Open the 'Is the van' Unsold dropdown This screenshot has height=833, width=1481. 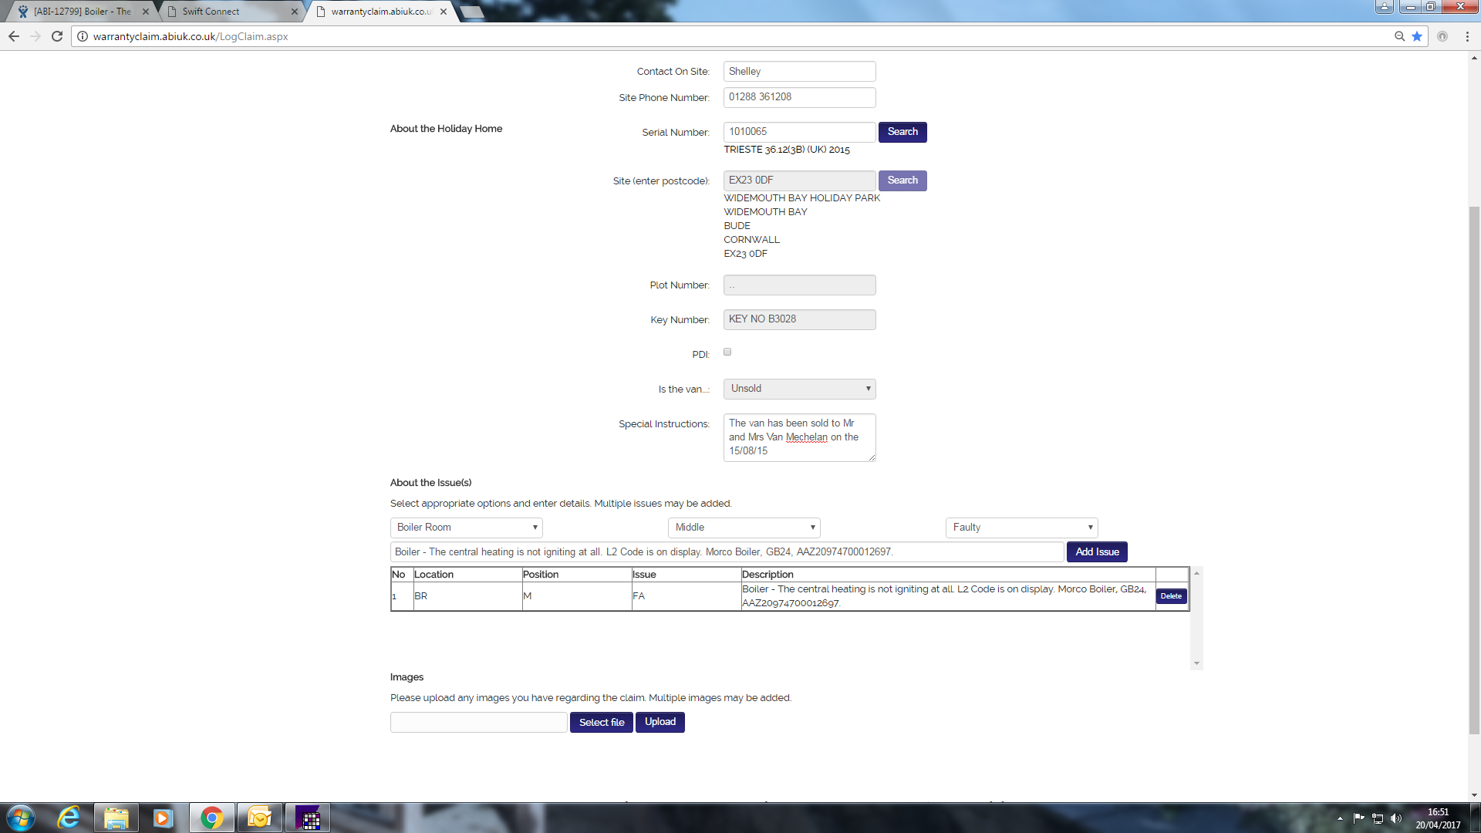[x=799, y=389]
